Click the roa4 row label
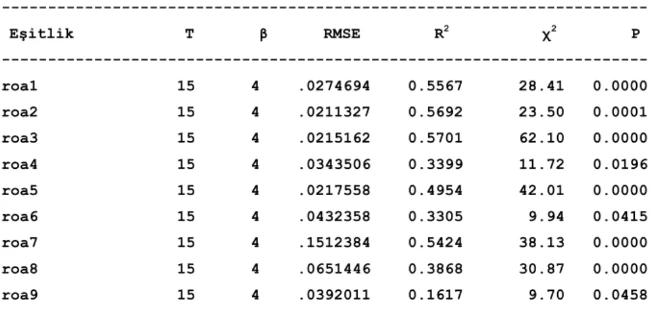The height and width of the screenshot is (312, 654). coord(20,165)
